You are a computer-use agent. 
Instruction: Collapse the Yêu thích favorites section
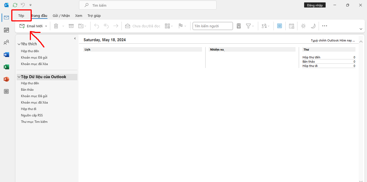(x=19, y=44)
